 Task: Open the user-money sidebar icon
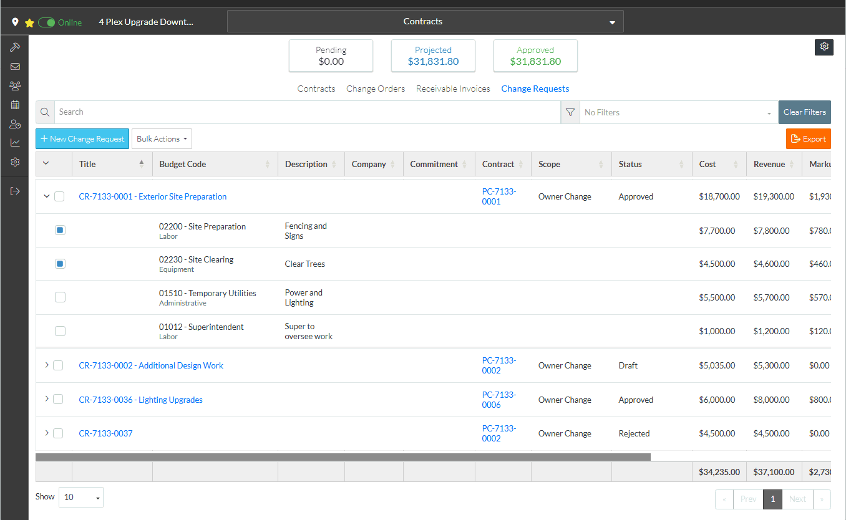pos(15,124)
